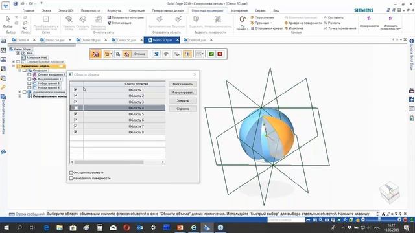Expand the Динамические сечения node
Image resolution: width=415 pixels, height=233 pixels.
[x=19, y=92]
